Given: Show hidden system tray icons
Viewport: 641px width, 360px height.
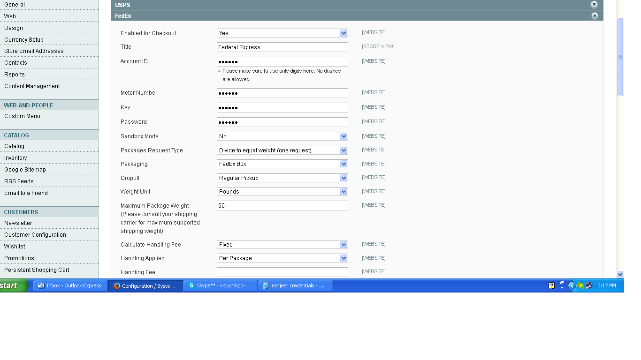Looking at the screenshot, I should coord(572,285).
